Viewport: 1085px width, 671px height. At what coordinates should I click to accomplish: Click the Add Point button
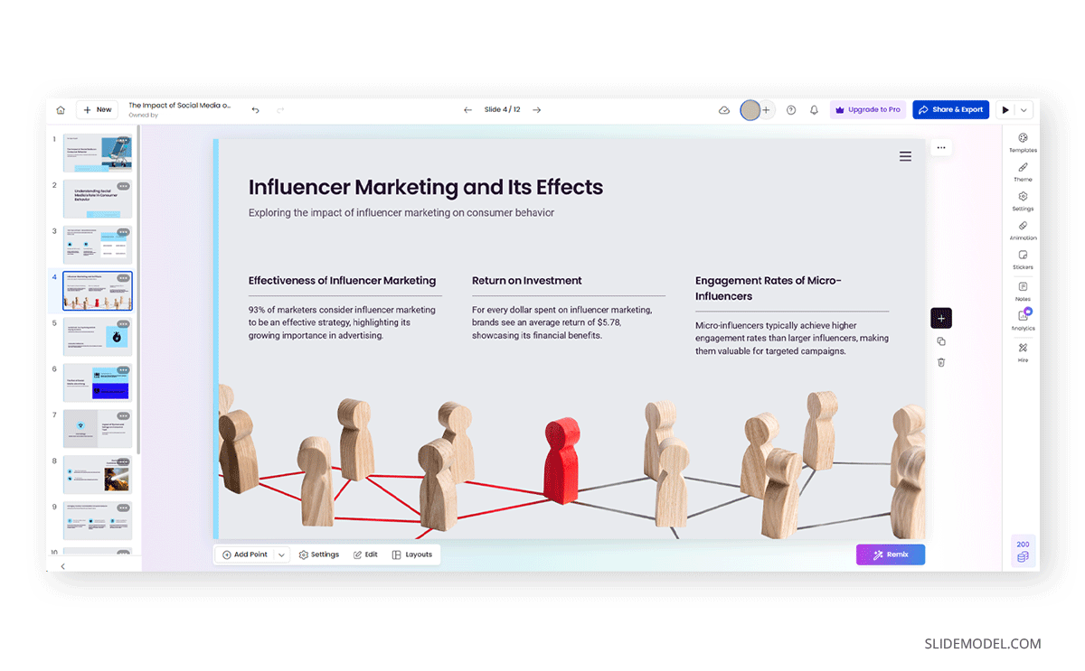(244, 555)
